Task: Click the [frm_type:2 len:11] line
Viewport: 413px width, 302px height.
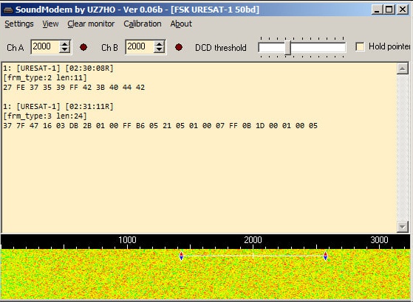Action: pyautogui.click(x=45, y=78)
